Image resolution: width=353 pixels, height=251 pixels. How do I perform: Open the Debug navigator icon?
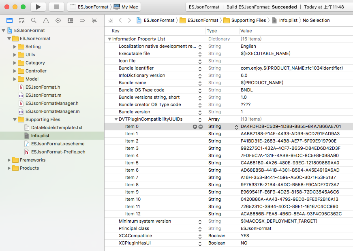coord(70,21)
